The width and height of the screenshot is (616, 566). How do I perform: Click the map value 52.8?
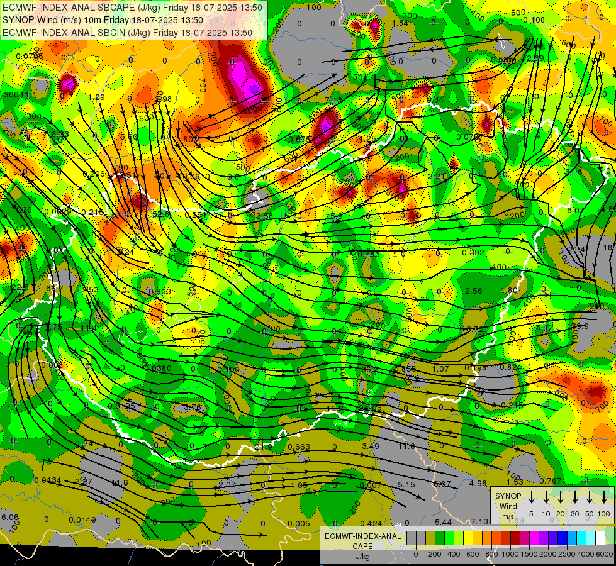(162, 214)
